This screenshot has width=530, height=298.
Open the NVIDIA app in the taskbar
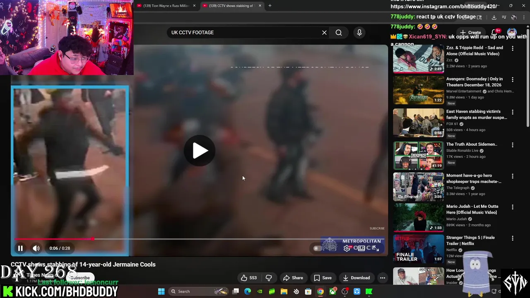point(260,291)
